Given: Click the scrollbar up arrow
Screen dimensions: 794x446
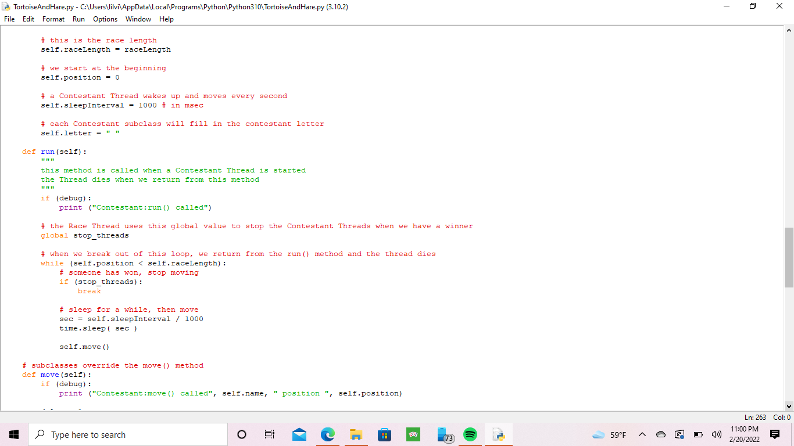Looking at the screenshot, I should [789, 30].
